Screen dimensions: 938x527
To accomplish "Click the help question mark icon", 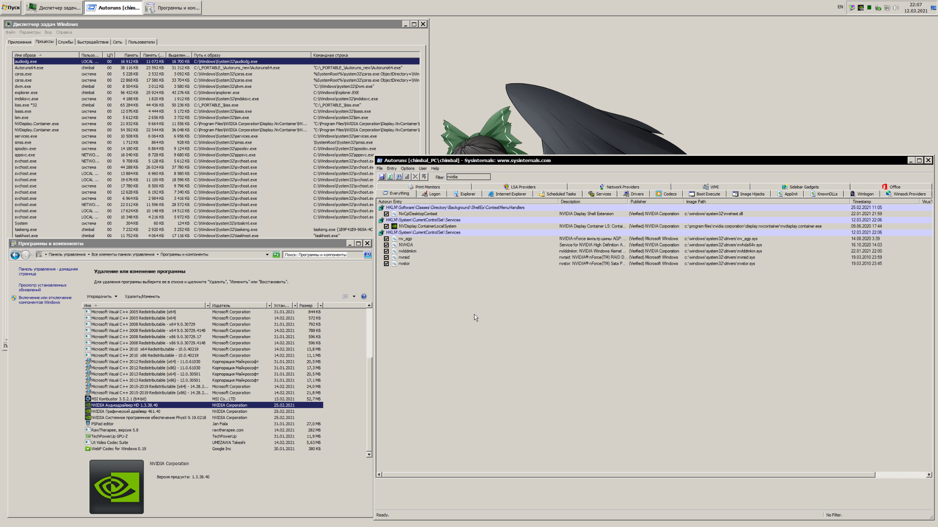I will point(364,296).
